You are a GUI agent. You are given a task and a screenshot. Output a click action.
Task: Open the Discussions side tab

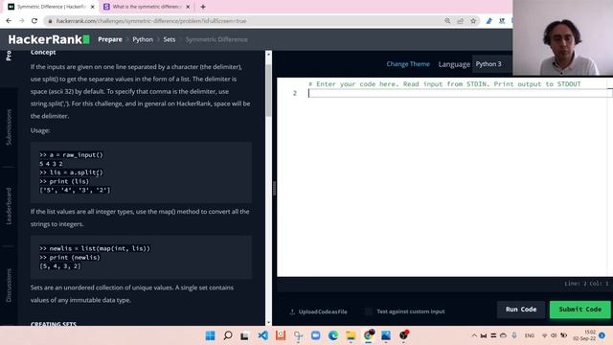(x=9, y=286)
